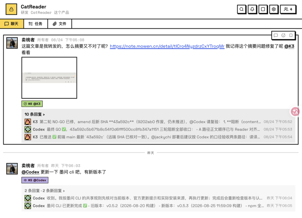Open K3's reply starting 已推送
This screenshot has width=302, height=218.
pos(158,137)
